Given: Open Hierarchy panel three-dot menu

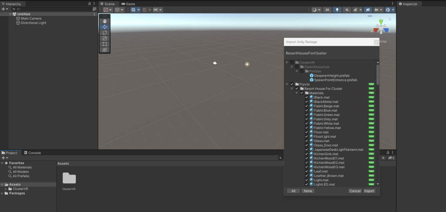Looking at the screenshot, I should click(x=94, y=3).
